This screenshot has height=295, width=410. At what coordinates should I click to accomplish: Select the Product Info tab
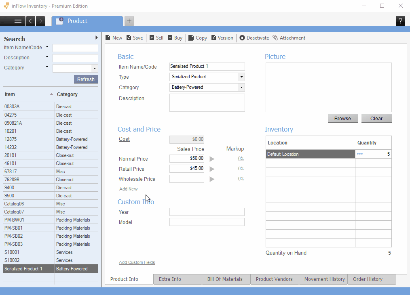129,279
